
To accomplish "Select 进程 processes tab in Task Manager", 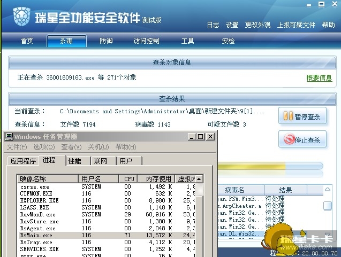I will pos(52,160).
